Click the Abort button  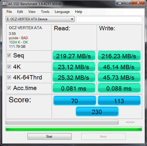103,137
